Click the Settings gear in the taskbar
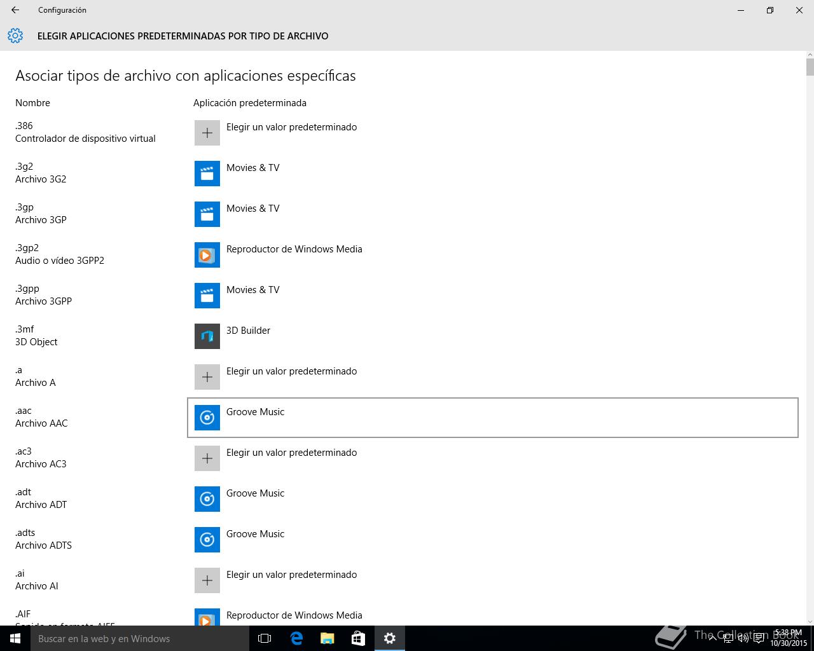The width and height of the screenshot is (814, 651). [390, 638]
